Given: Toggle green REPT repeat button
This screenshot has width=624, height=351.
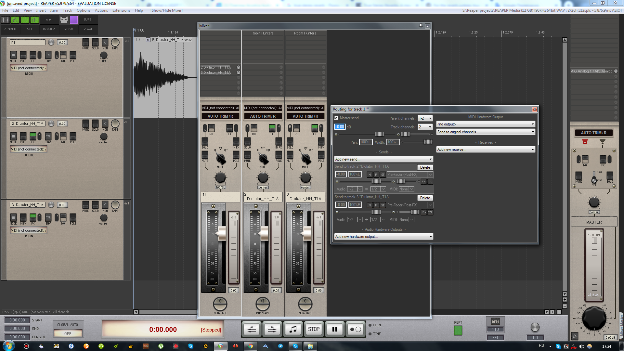Looking at the screenshot, I should (x=458, y=330).
